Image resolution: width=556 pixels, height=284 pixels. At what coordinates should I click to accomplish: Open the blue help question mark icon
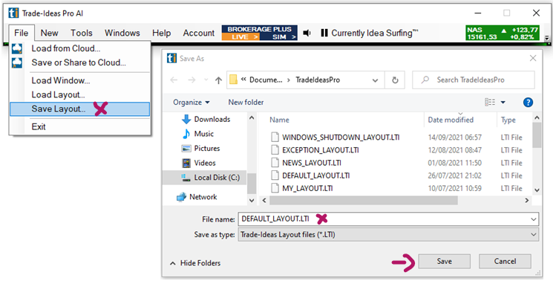pyautogui.click(x=528, y=103)
